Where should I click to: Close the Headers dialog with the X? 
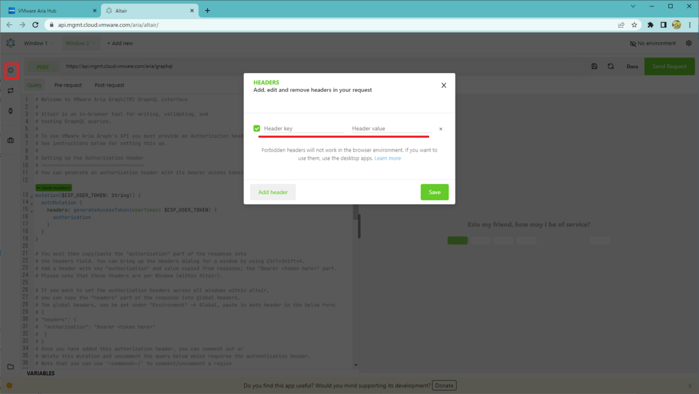444,85
